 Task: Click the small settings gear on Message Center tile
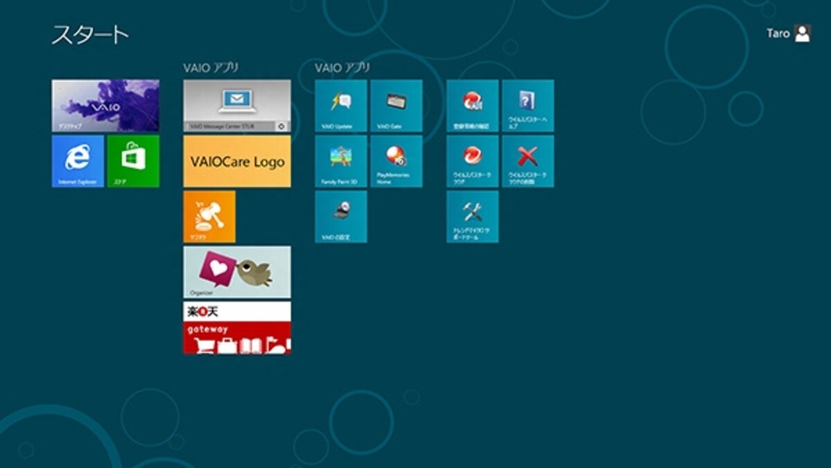(281, 127)
